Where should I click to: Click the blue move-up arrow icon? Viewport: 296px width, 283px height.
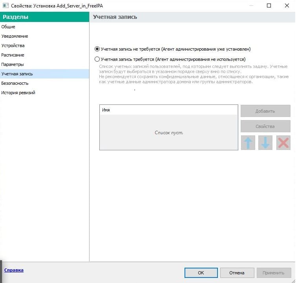tap(248, 143)
